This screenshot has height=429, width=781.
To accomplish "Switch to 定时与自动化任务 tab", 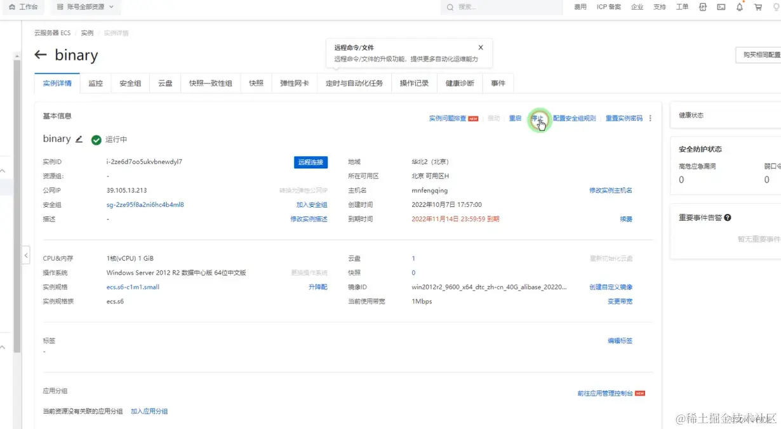I will 354,83.
